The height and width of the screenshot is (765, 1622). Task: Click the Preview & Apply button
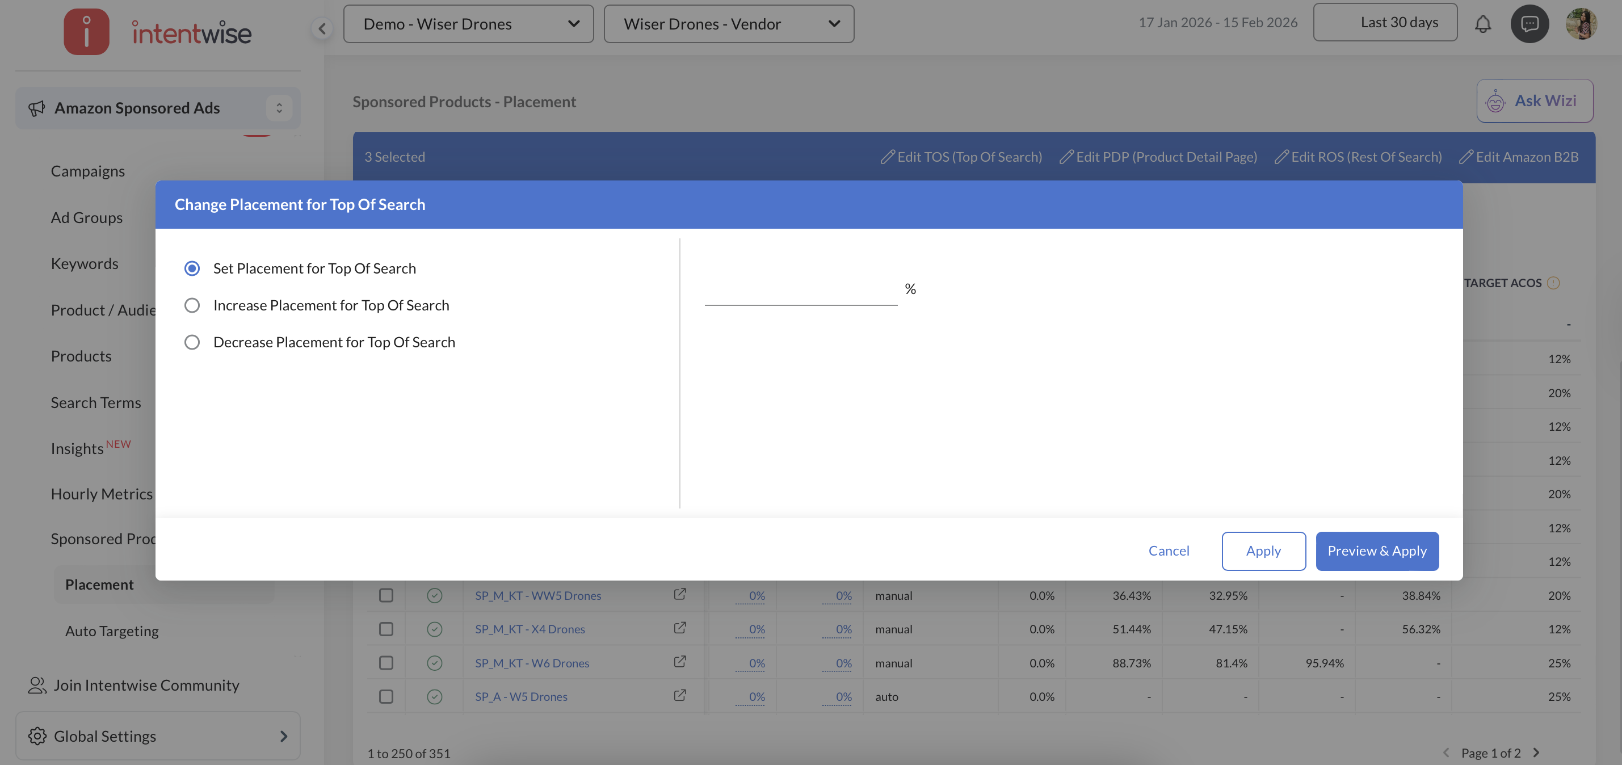(x=1376, y=551)
